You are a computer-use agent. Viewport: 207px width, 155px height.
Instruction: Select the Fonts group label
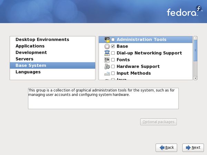(x=123, y=60)
